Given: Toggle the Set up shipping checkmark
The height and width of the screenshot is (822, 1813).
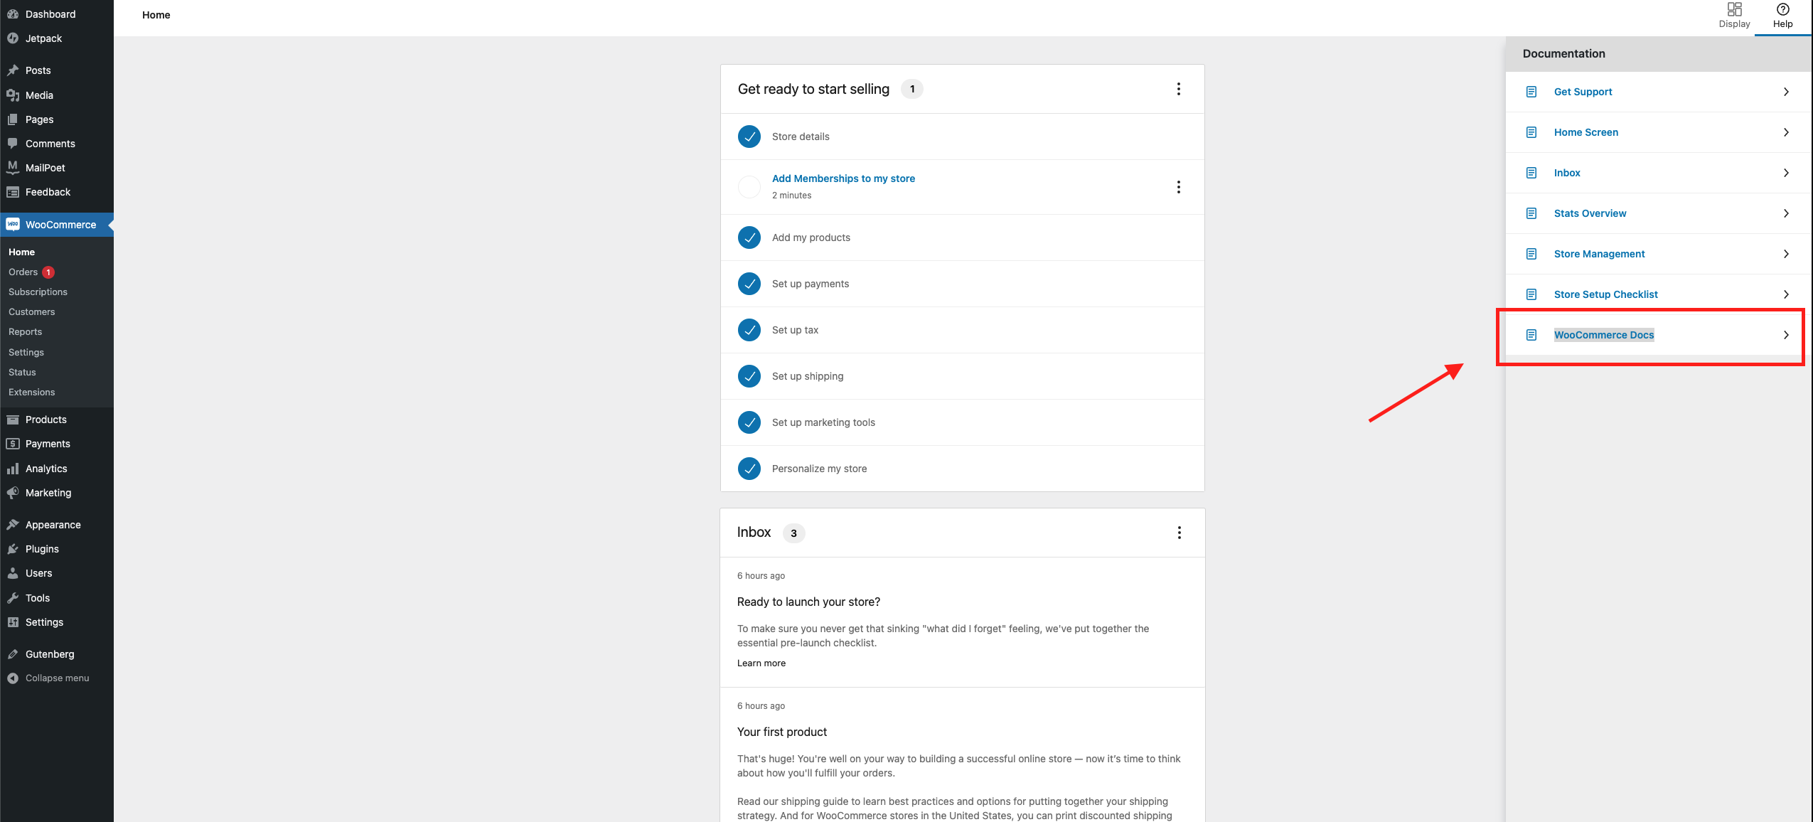Looking at the screenshot, I should pos(749,376).
